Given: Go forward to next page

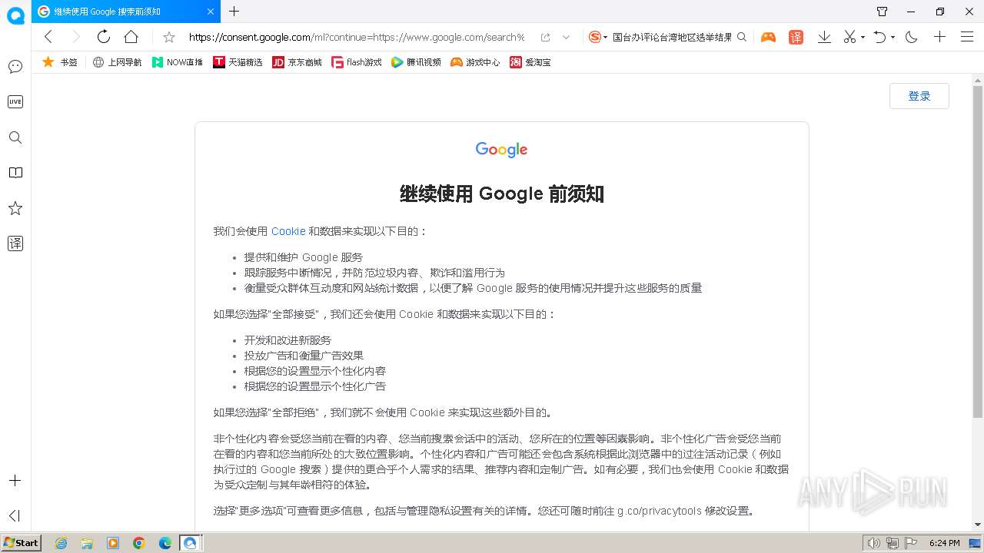Looking at the screenshot, I should (75, 37).
